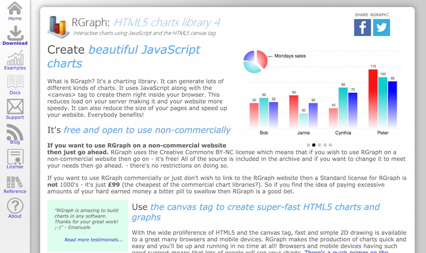Select the fifth slideshow dot
The image size is (426, 253).
pyautogui.click(x=330, y=145)
